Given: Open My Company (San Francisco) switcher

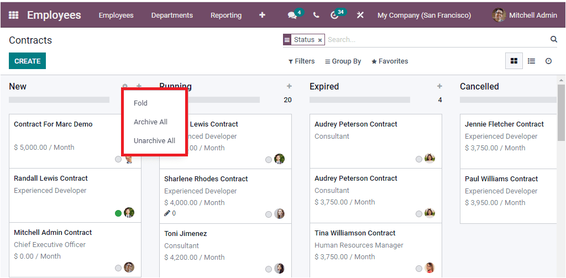Looking at the screenshot, I should pos(424,15).
